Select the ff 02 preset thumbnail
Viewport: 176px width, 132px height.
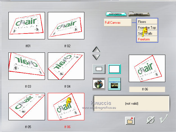(66, 26)
